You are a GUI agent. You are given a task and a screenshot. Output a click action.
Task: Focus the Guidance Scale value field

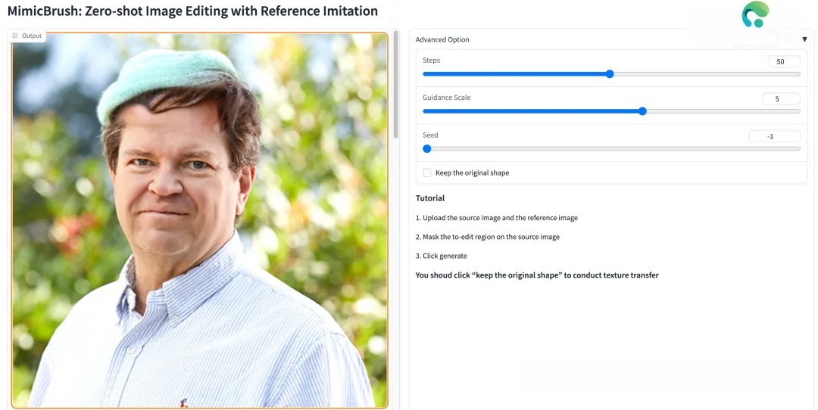[x=781, y=98]
